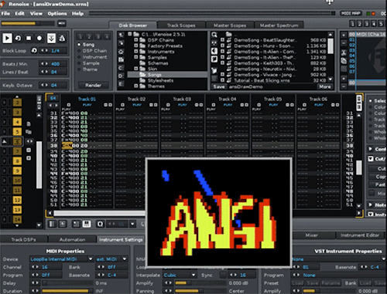387x294 pixels.
Task: Click Track 05 header
Action: [x=272, y=99]
